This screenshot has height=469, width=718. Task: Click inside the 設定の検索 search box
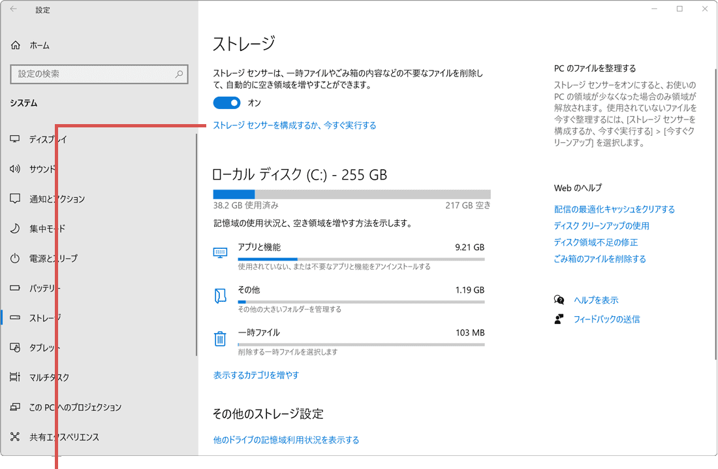tap(98, 74)
